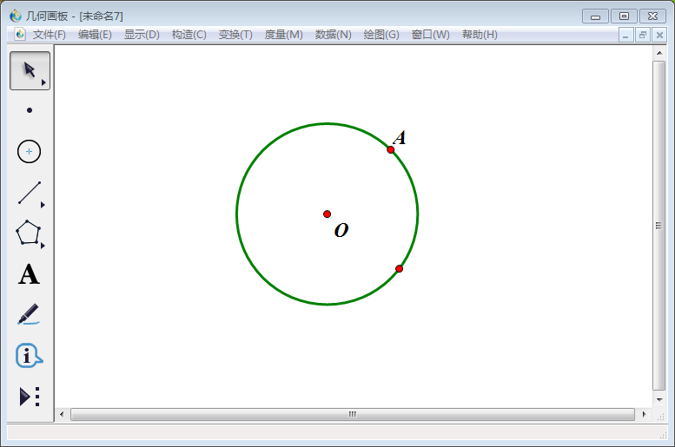This screenshot has width=675, height=447.
Task: Open the 构造(C) menu
Action: 189,35
